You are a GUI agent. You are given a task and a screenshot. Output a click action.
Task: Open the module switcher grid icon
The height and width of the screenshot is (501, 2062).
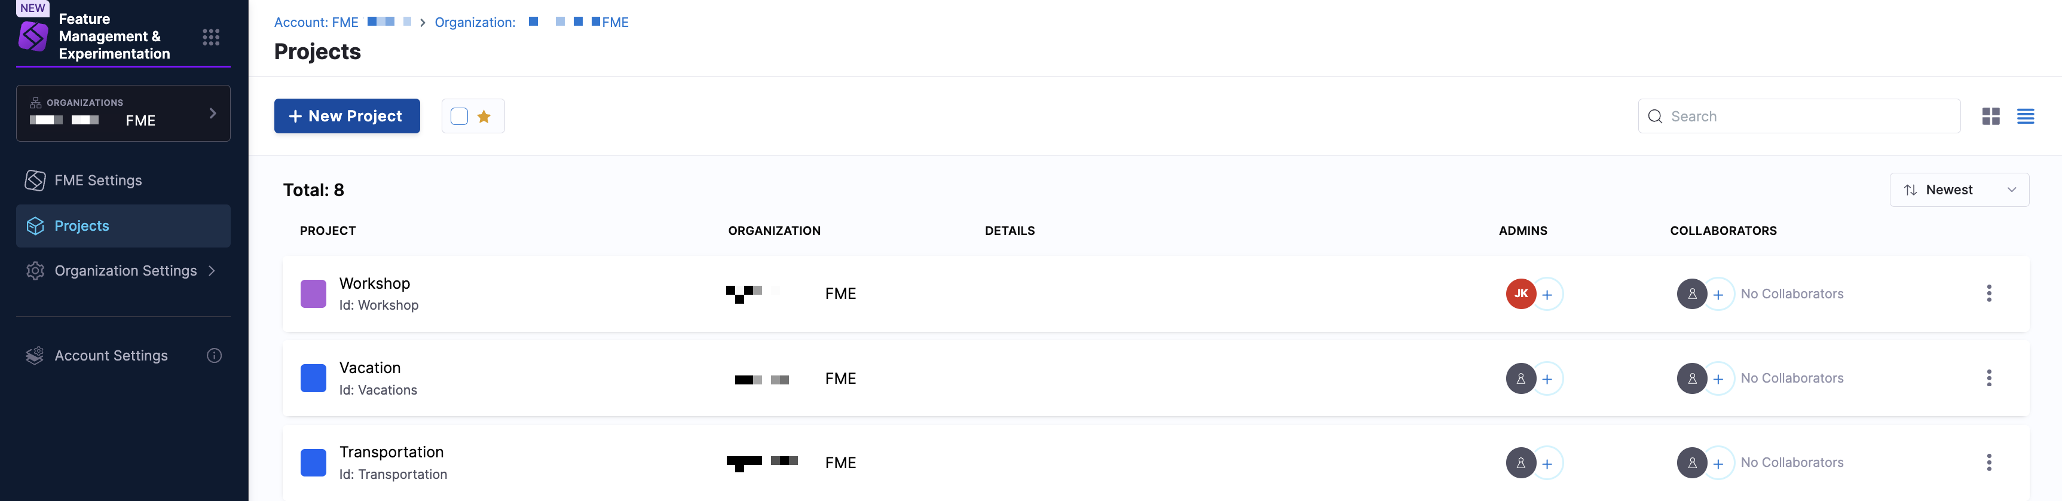tap(212, 37)
